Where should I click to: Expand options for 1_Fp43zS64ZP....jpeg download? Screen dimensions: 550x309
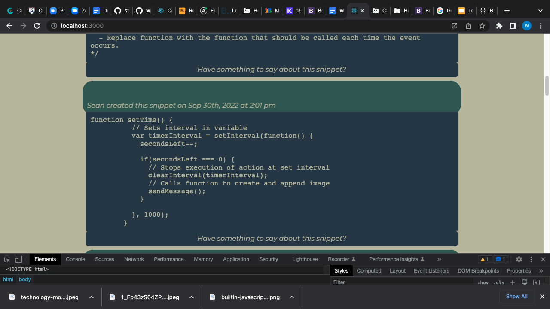[192, 297]
